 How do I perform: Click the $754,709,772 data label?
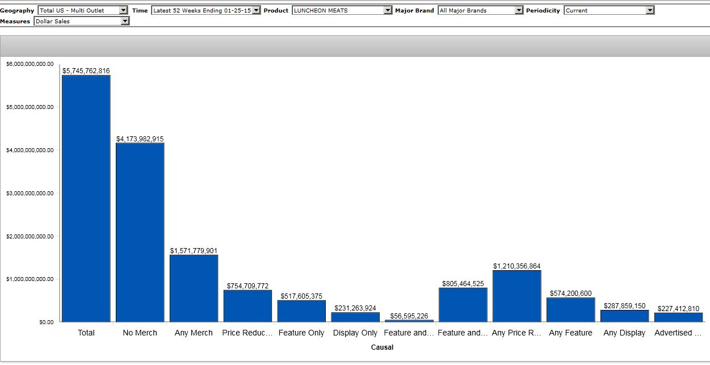[x=247, y=286]
